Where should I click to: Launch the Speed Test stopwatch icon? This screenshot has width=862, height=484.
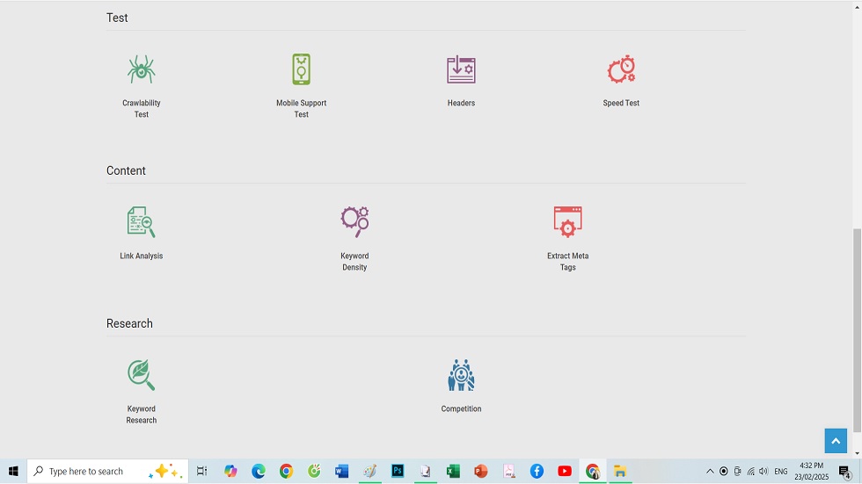coord(621,69)
